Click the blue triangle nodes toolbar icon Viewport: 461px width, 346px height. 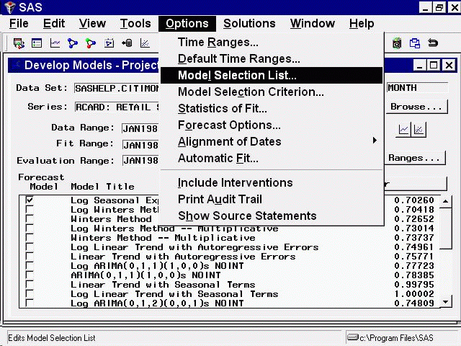[73, 43]
